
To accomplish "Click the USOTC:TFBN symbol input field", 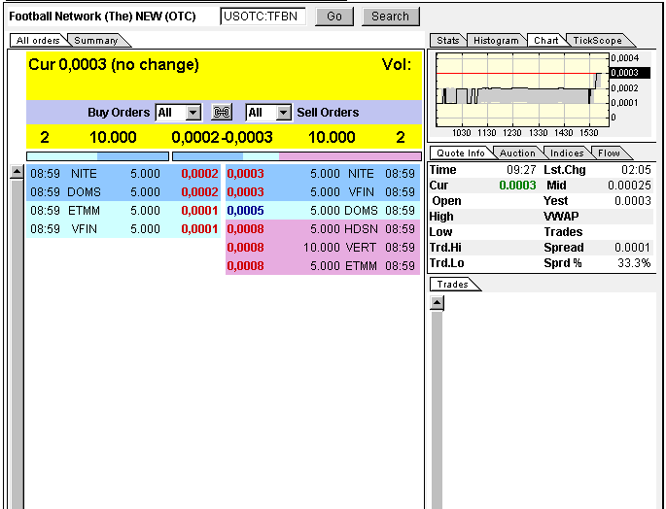I will (x=263, y=17).
